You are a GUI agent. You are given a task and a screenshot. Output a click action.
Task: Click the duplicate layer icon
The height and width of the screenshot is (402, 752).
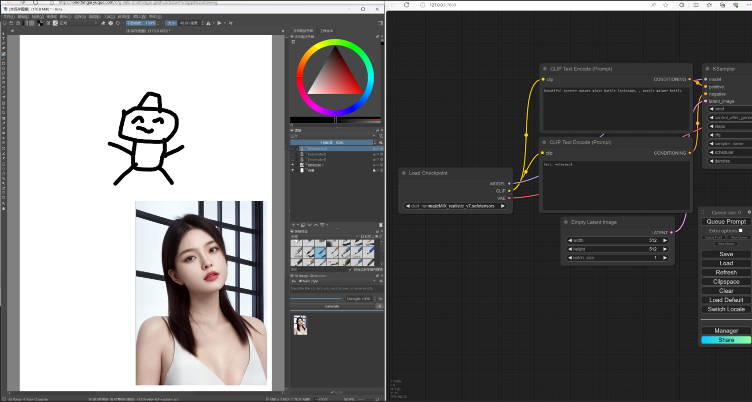click(303, 225)
